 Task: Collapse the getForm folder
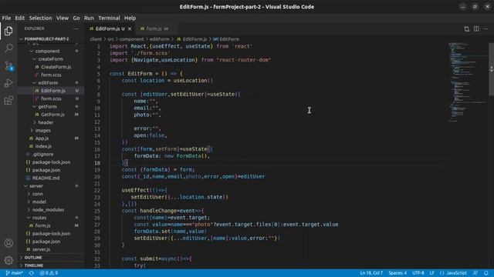pyautogui.click(x=47, y=106)
